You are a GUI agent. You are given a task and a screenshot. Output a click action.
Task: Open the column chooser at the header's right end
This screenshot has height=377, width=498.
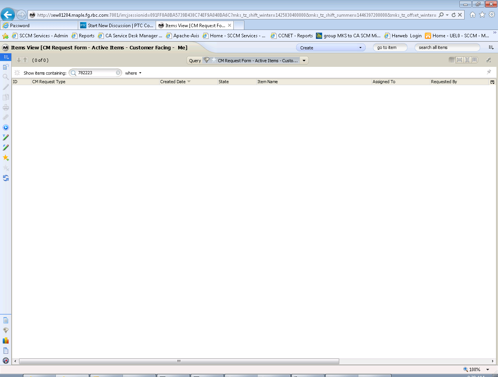pyautogui.click(x=493, y=82)
